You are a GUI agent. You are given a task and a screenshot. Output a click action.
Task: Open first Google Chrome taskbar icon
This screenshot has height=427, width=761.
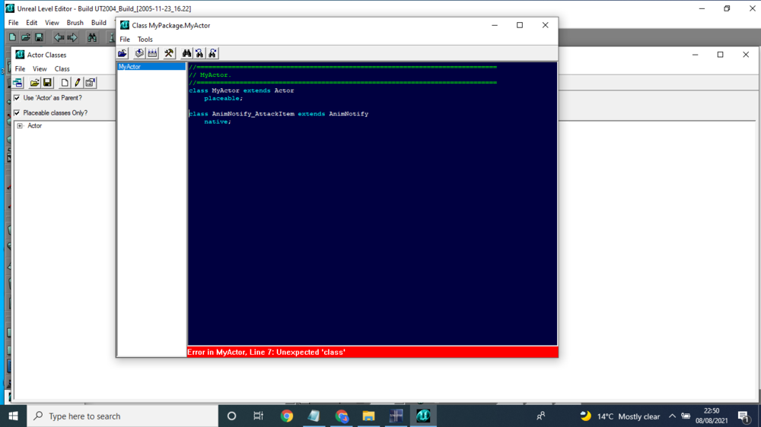point(287,416)
